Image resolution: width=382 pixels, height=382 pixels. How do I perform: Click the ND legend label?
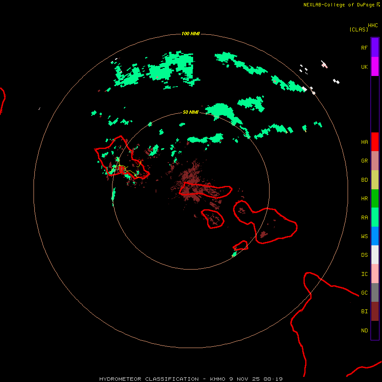[x=364, y=331]
